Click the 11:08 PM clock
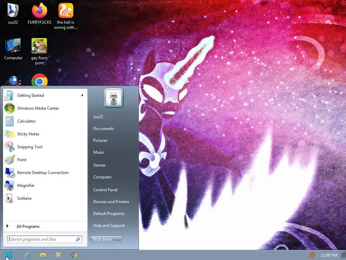This screenshot has width=346, height=260. (329, 255)
